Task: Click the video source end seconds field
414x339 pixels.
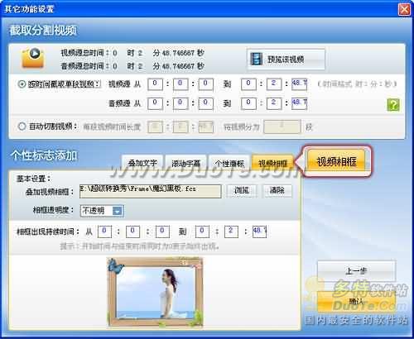Action: click(x=299, y=84)
